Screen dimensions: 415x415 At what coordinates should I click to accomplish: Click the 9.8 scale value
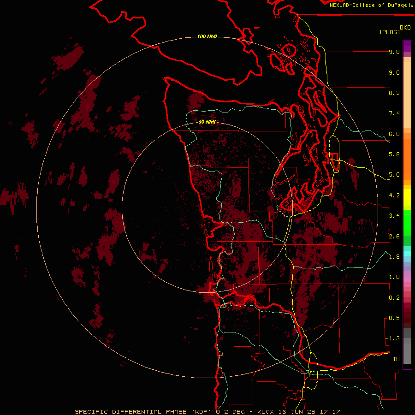pos(394,52)
